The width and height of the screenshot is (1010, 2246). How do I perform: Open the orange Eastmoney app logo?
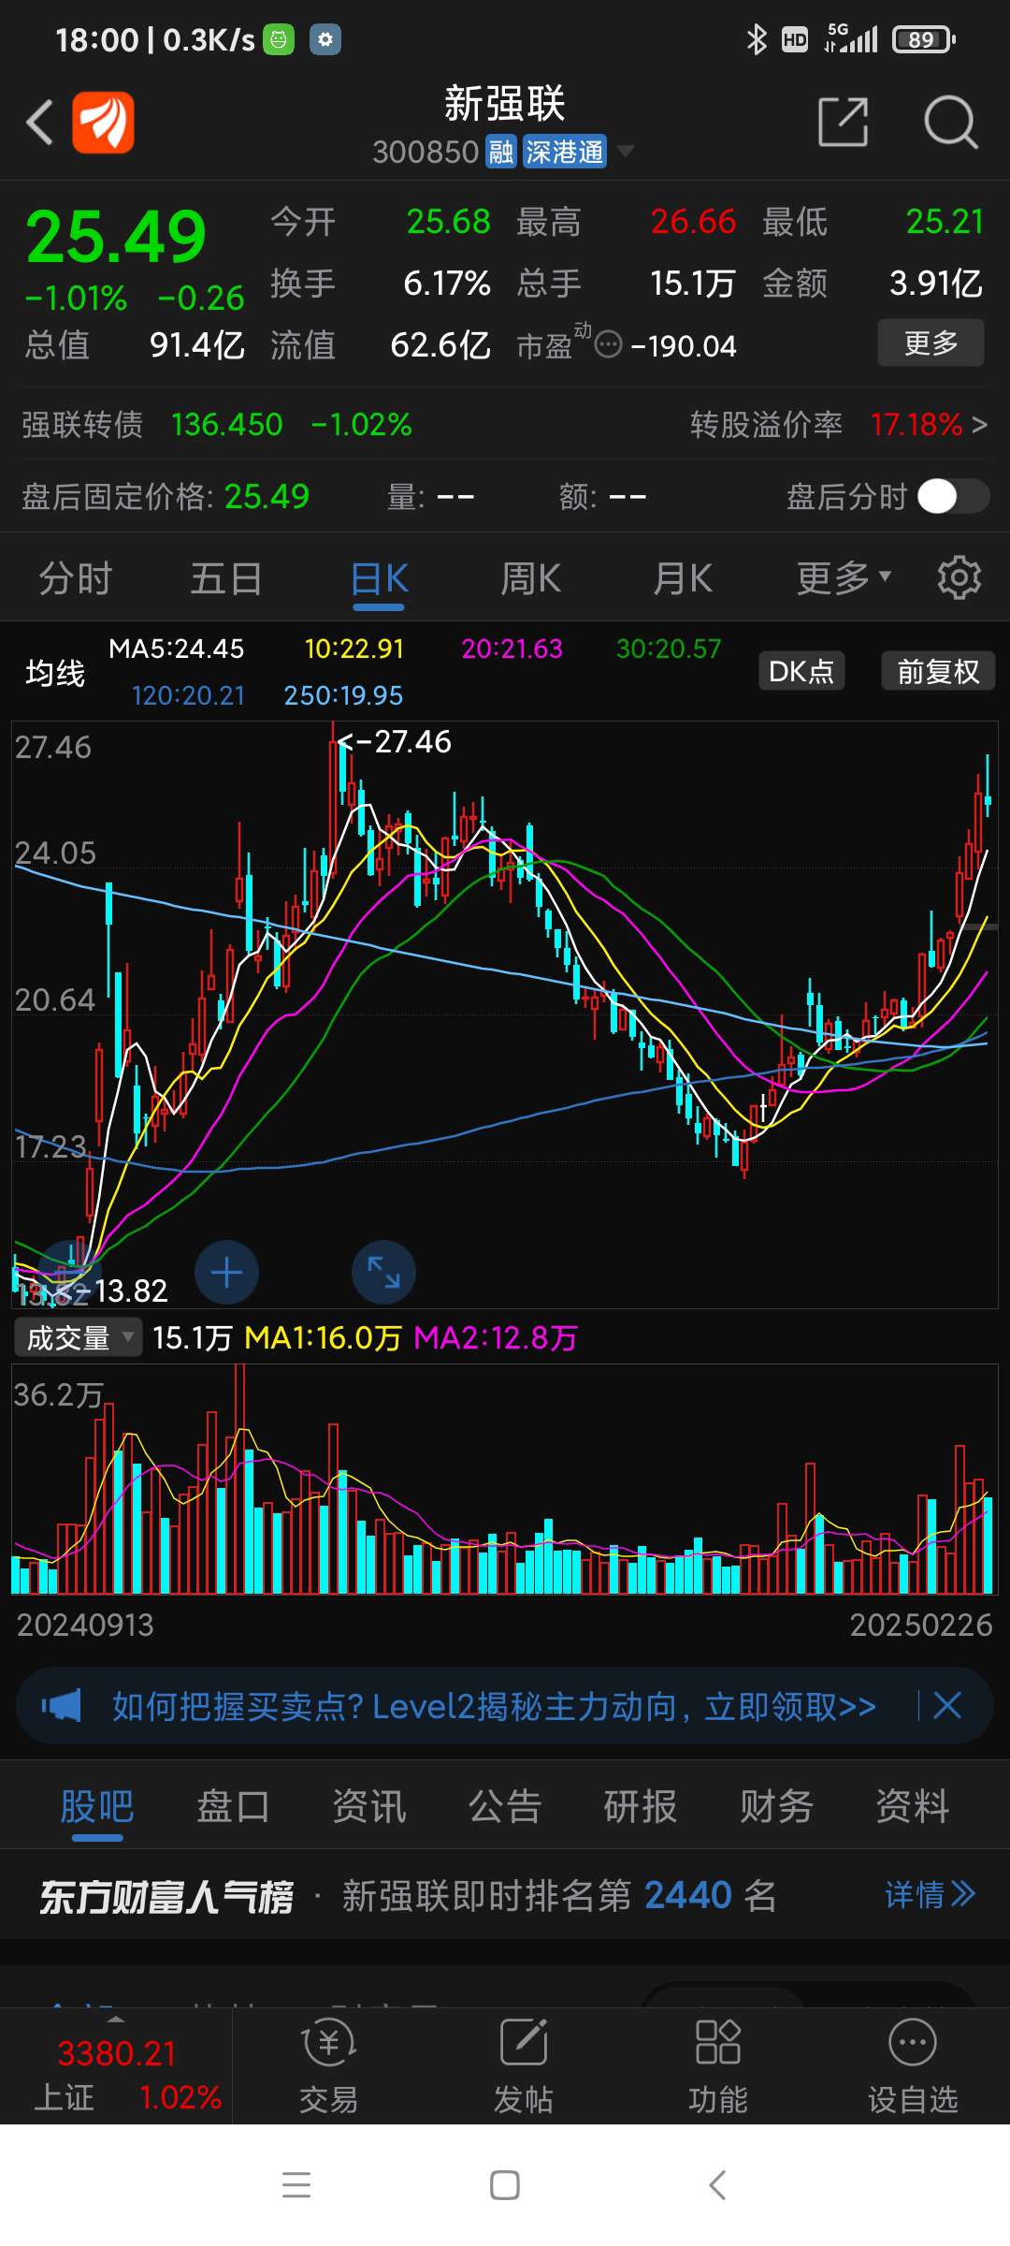[x=103, y=122]
